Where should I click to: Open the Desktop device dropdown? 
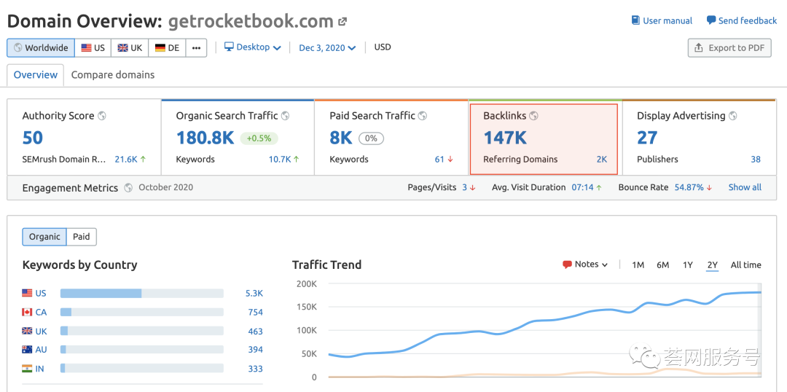point(252,47)
